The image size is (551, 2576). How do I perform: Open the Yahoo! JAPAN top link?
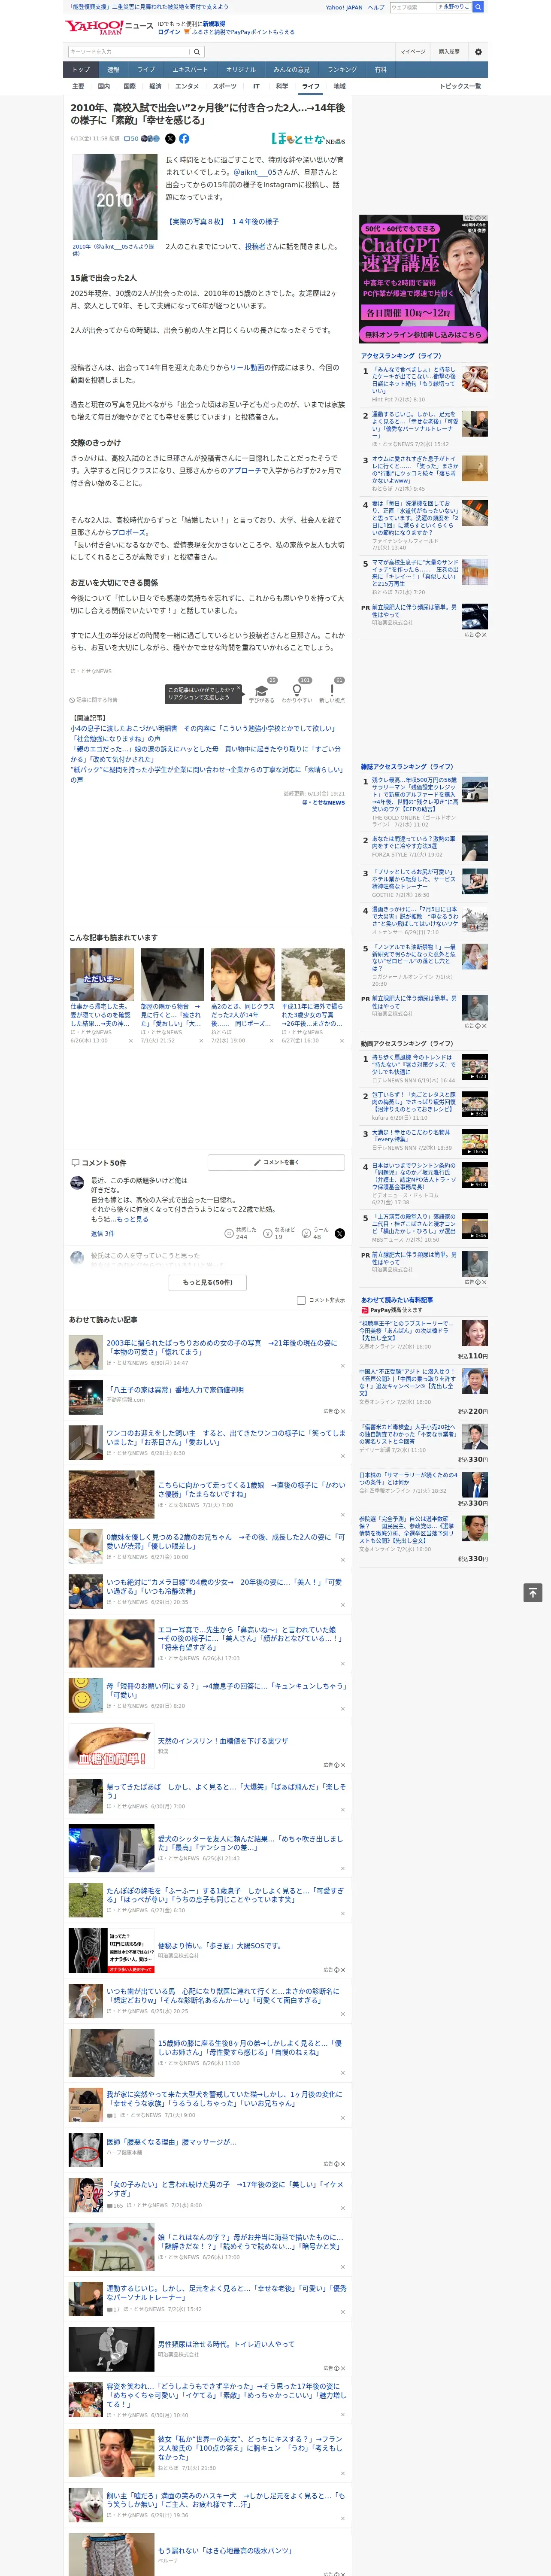(x=344, y=7)
